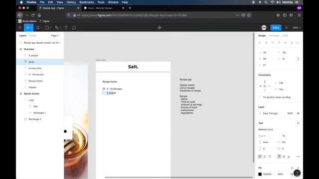Click distribute spacing icon in Design panel
The image size is (319, 179).
click(x=298, y=43)
